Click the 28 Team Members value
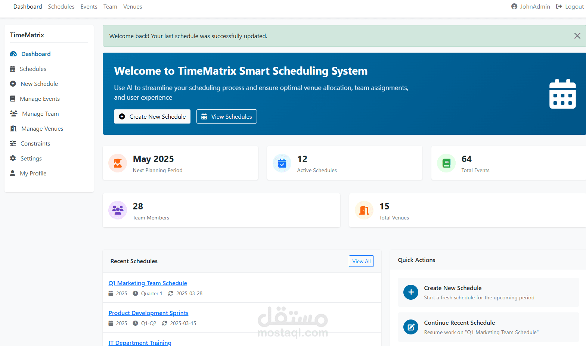This screenshot has height=346, width=586. 138,206
